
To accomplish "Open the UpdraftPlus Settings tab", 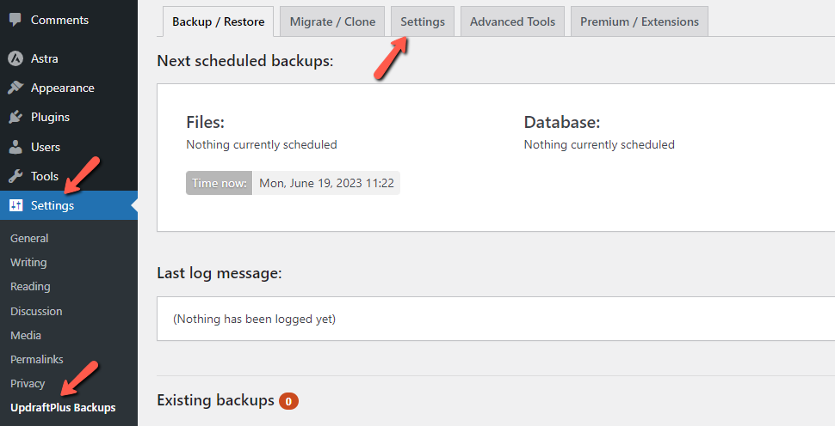I will pyautogui.click(x=423, y=21).
